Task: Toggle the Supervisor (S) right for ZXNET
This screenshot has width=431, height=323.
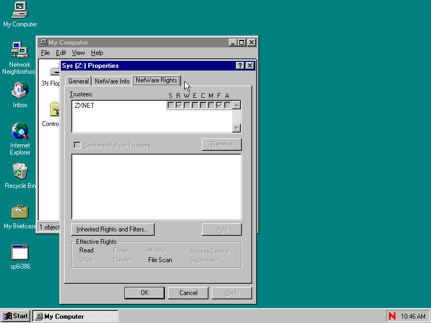Action: click(x=171, y=105)
